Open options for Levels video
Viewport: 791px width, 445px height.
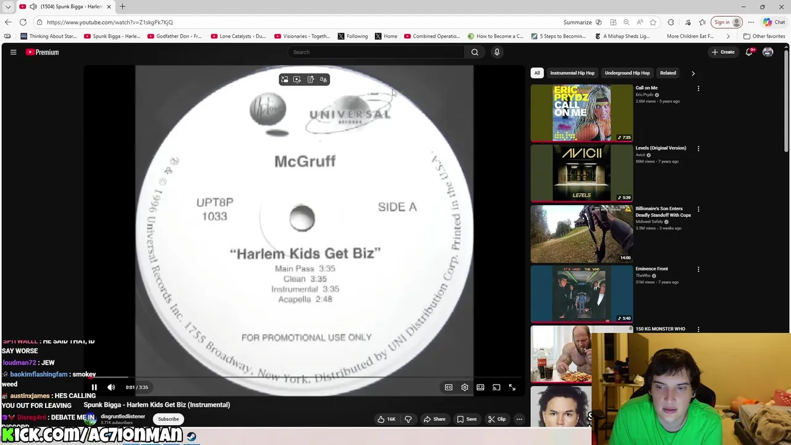(698, 148)
